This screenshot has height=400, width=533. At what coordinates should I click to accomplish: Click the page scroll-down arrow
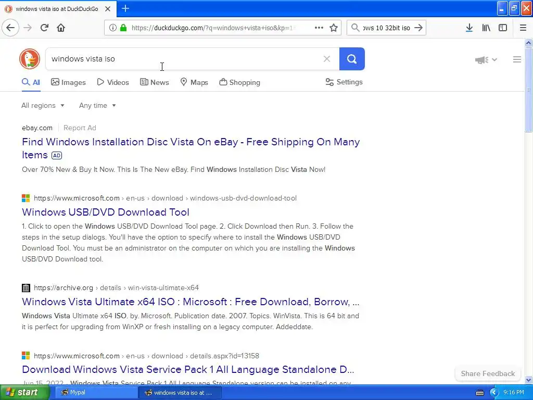pyautogui.click(x=528, y=380)
